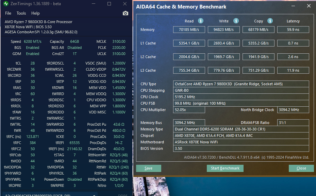This screenshot has width=316, height=196.
Task: Open the Tools menu in ZenTimings
Action: 21,13
